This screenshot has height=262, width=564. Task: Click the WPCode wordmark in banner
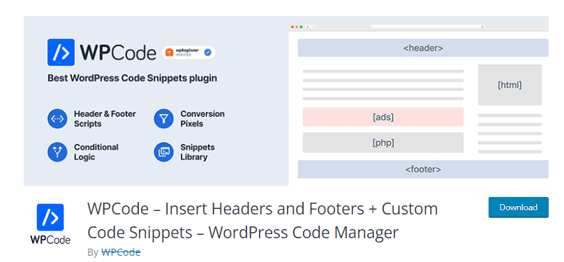click(118, 53)
